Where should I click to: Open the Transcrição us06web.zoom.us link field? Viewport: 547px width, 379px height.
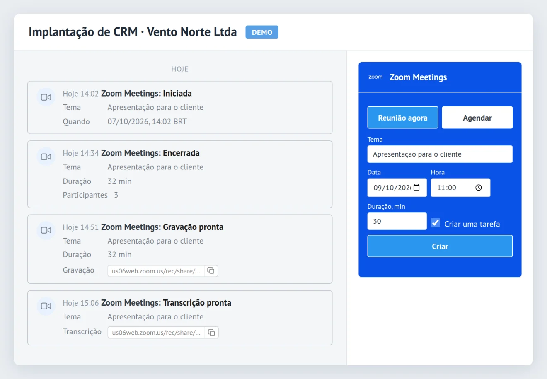(x=156, y=332)
